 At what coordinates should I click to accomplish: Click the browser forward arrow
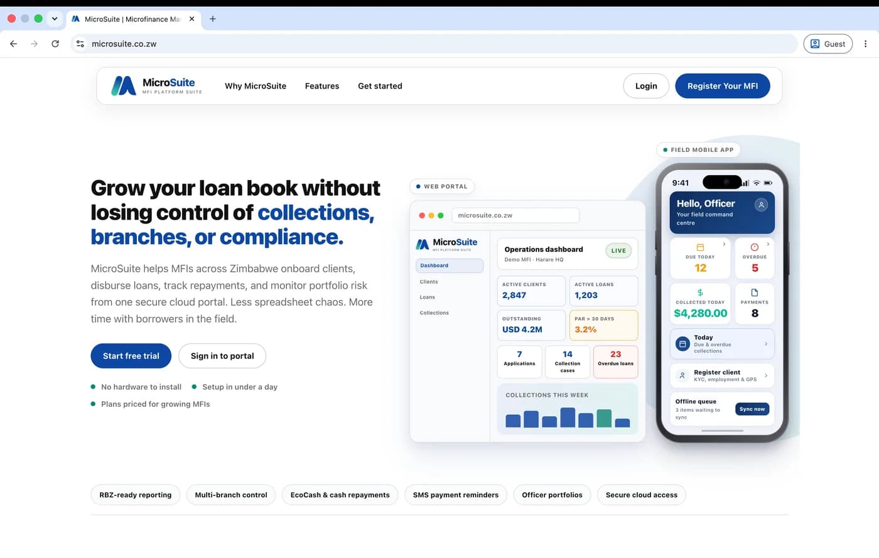pos(34,44)
